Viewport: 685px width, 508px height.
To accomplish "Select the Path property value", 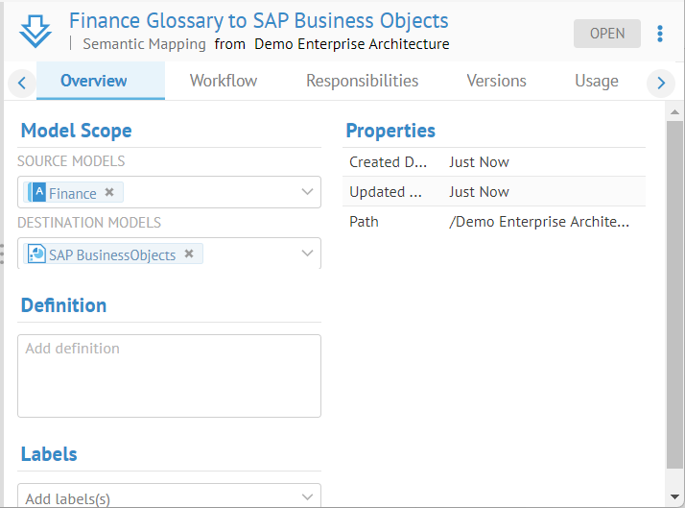I will coord(539,222).
